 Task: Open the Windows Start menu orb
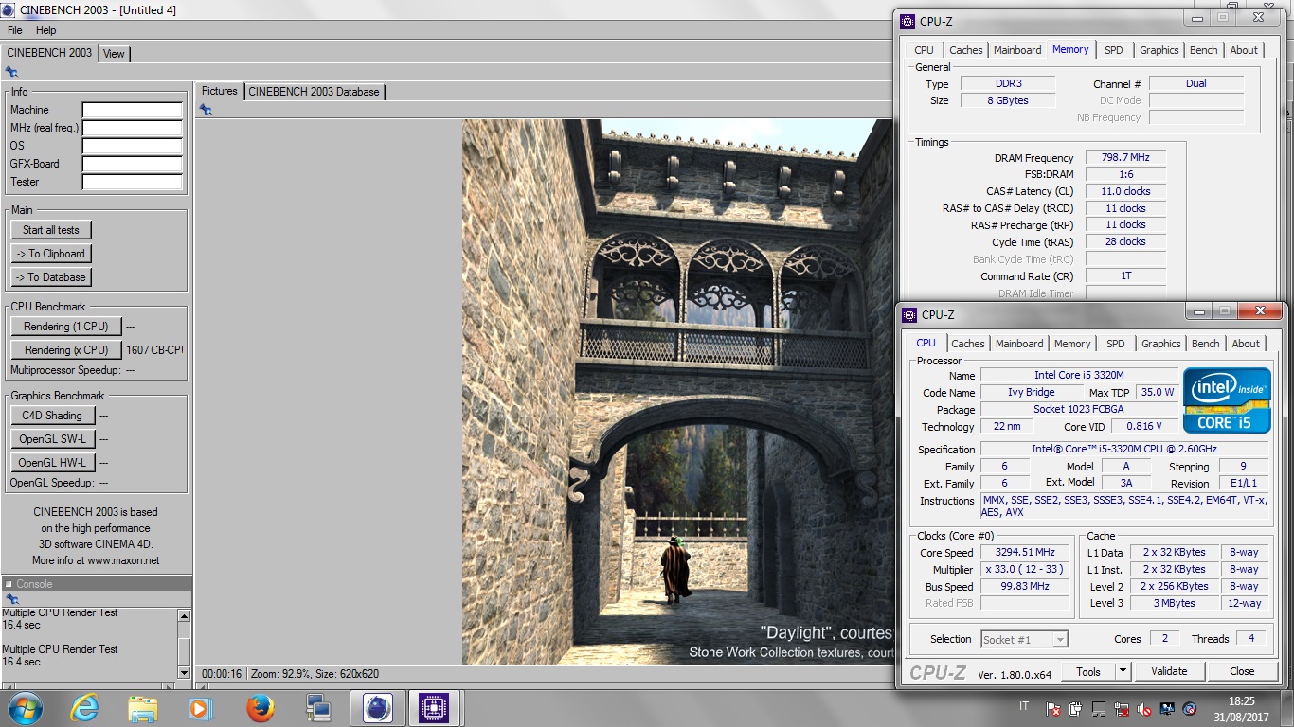(x=26, y=708)
